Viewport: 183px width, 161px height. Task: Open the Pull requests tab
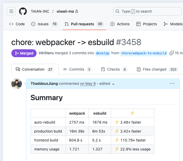click(84, 24)
